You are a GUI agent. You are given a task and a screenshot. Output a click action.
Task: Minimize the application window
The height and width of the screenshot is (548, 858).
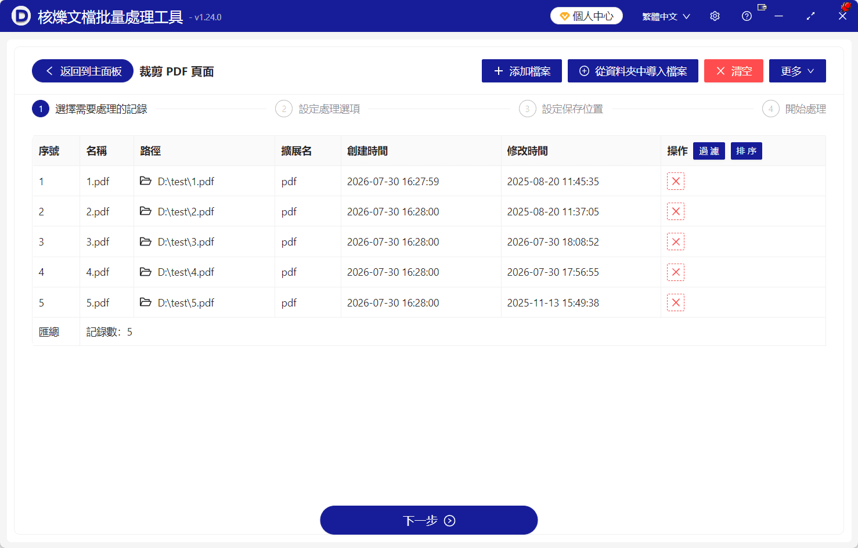click(x=778, y=16)
